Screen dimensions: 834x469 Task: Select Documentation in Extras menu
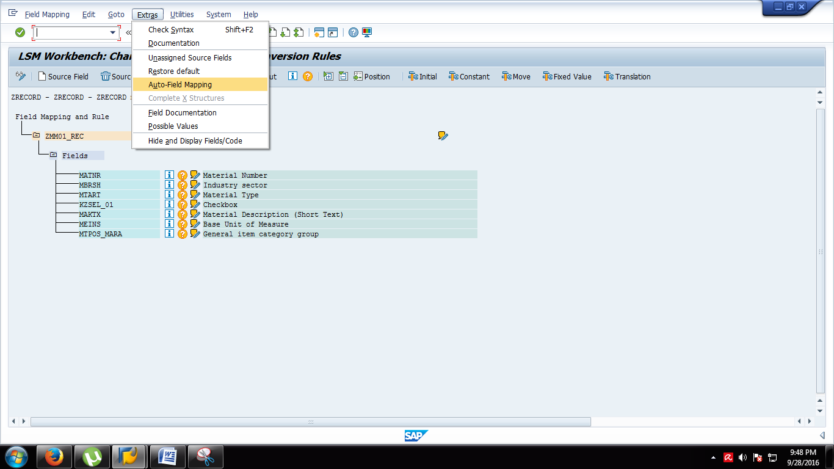(x=200, y=43)
